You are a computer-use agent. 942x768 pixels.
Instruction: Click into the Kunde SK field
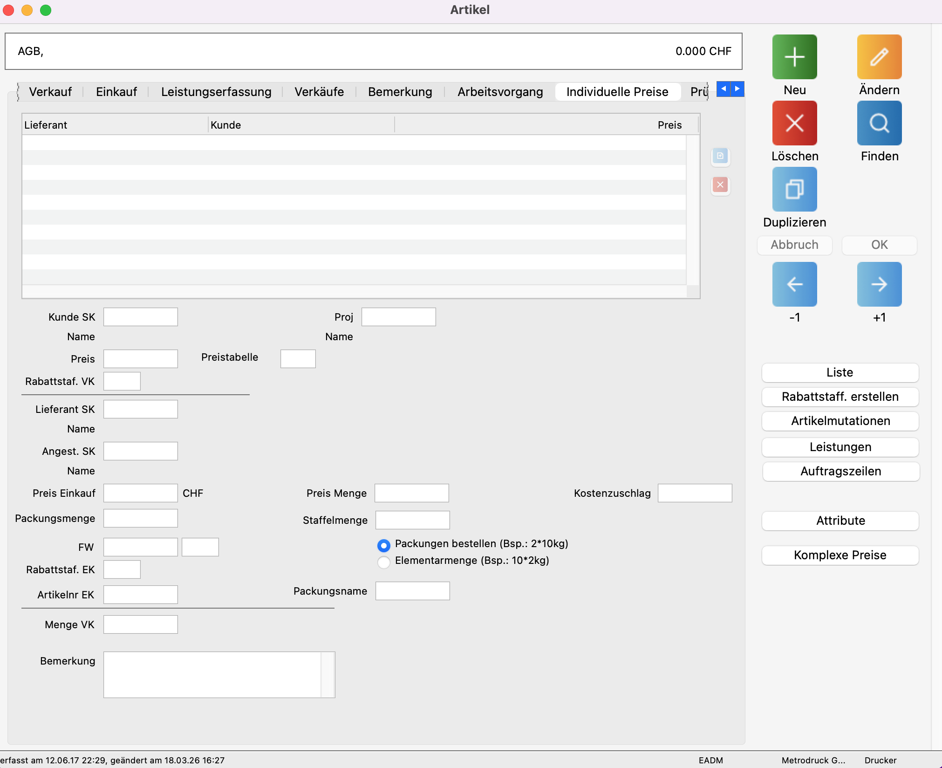pos(140,317)
